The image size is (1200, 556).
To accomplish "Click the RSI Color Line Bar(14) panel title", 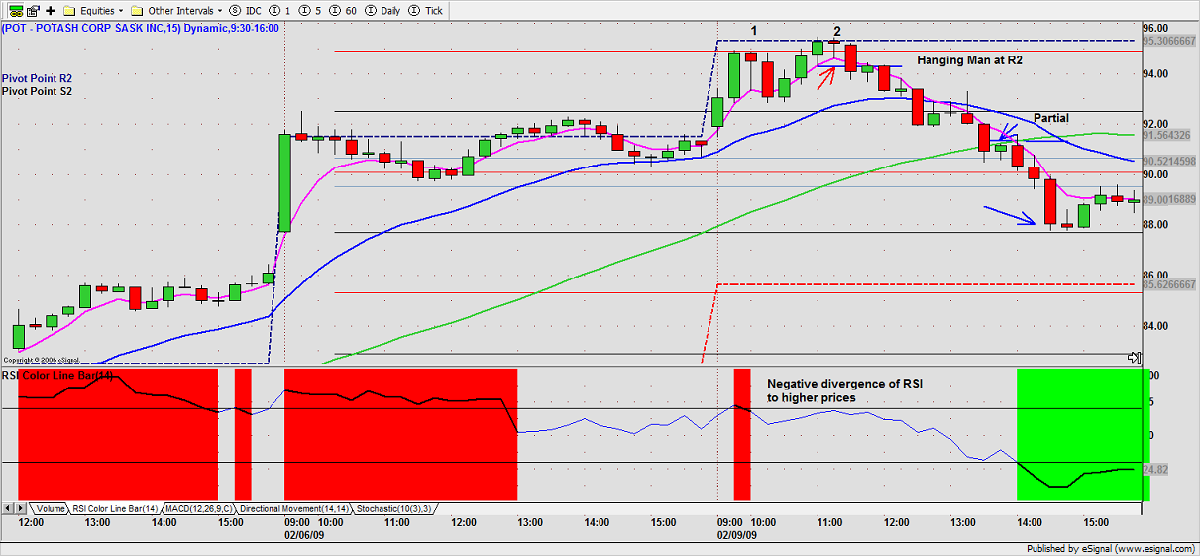I will pyautogui.click(x=57, y=375).
